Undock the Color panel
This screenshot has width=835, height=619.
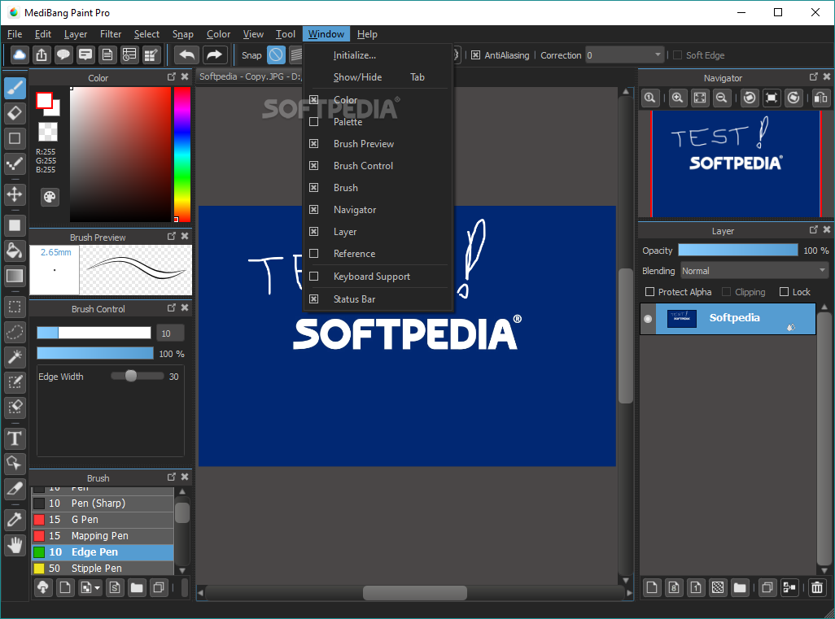[172, 76]
